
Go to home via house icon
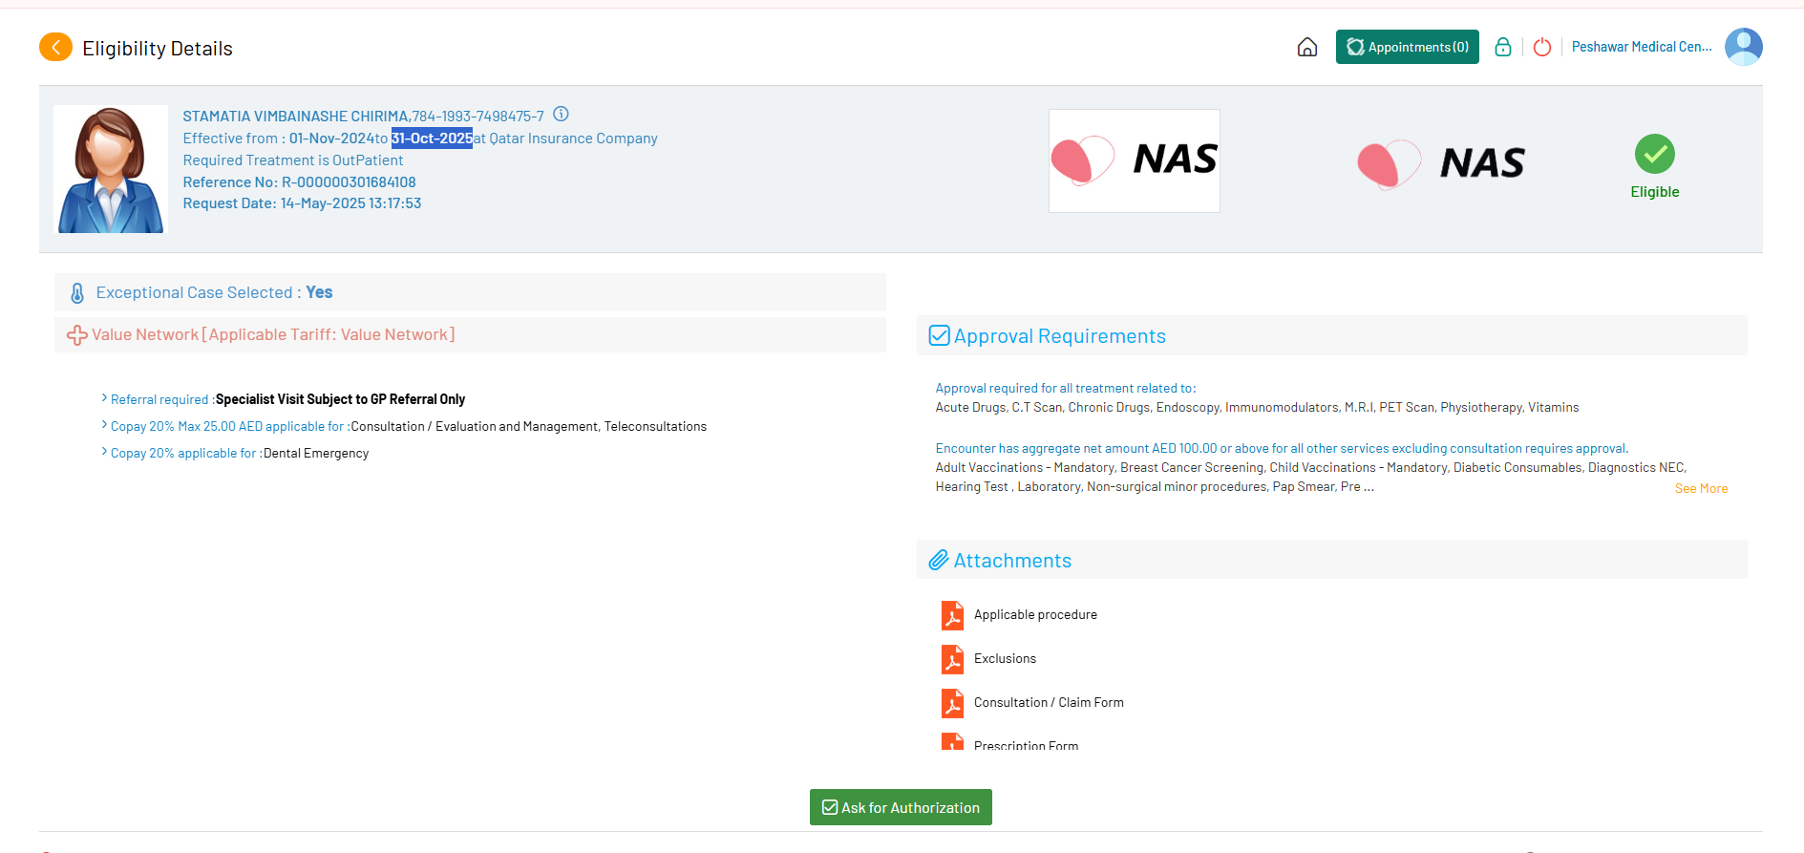1307,47
